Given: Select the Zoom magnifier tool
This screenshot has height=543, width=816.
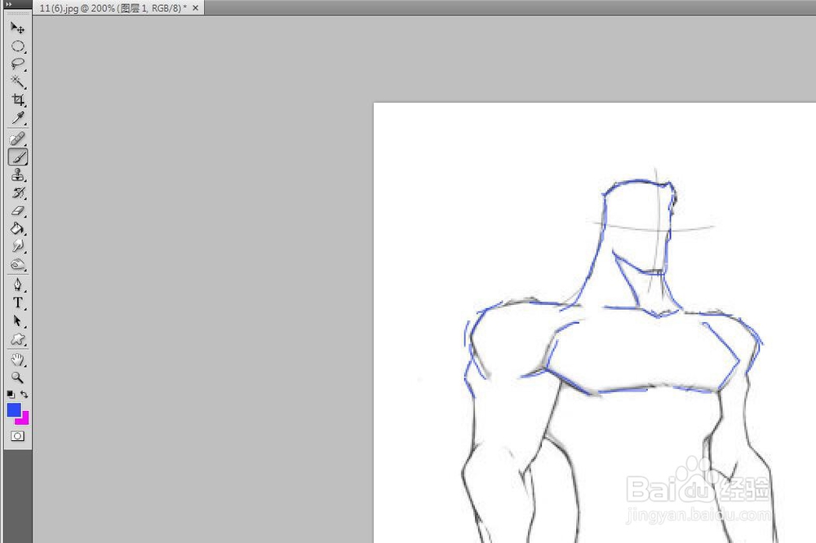Looking at the screenshot, I should (18, 377).
